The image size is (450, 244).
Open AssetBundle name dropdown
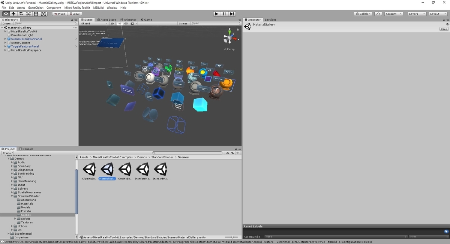[336, 236]
